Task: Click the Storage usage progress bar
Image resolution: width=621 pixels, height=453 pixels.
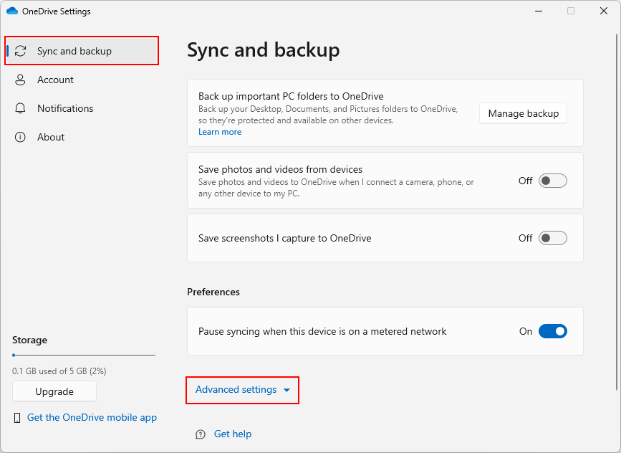Action: tap(84, 355)
